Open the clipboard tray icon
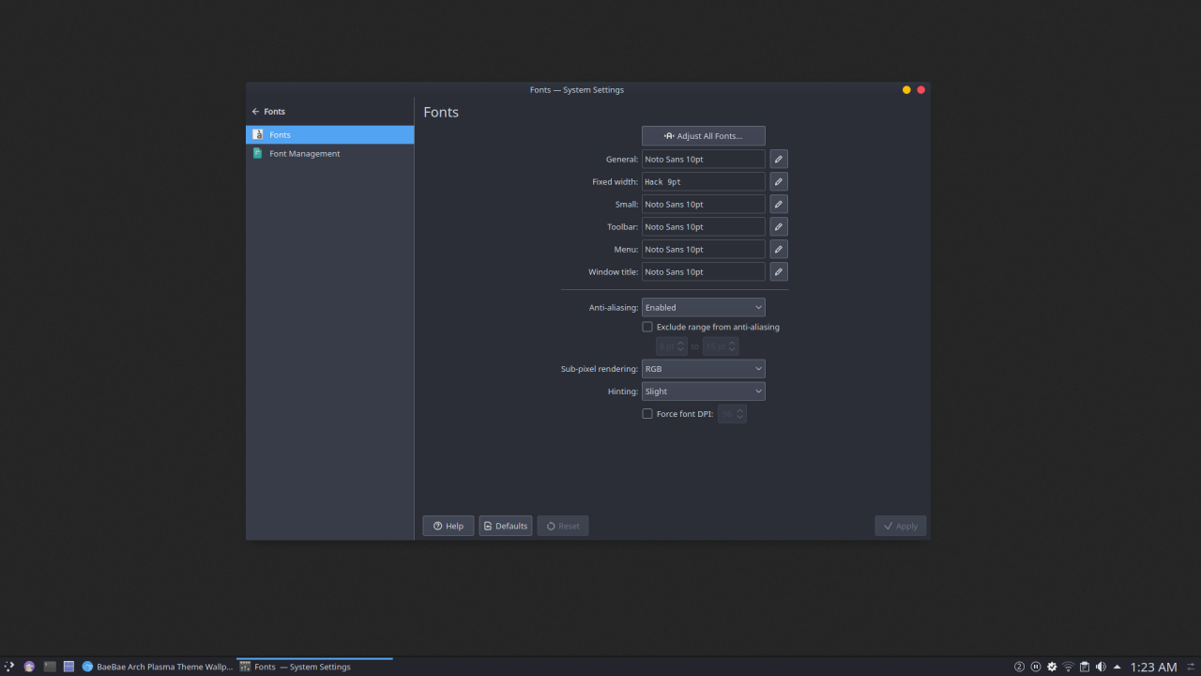 (1084, 667)
